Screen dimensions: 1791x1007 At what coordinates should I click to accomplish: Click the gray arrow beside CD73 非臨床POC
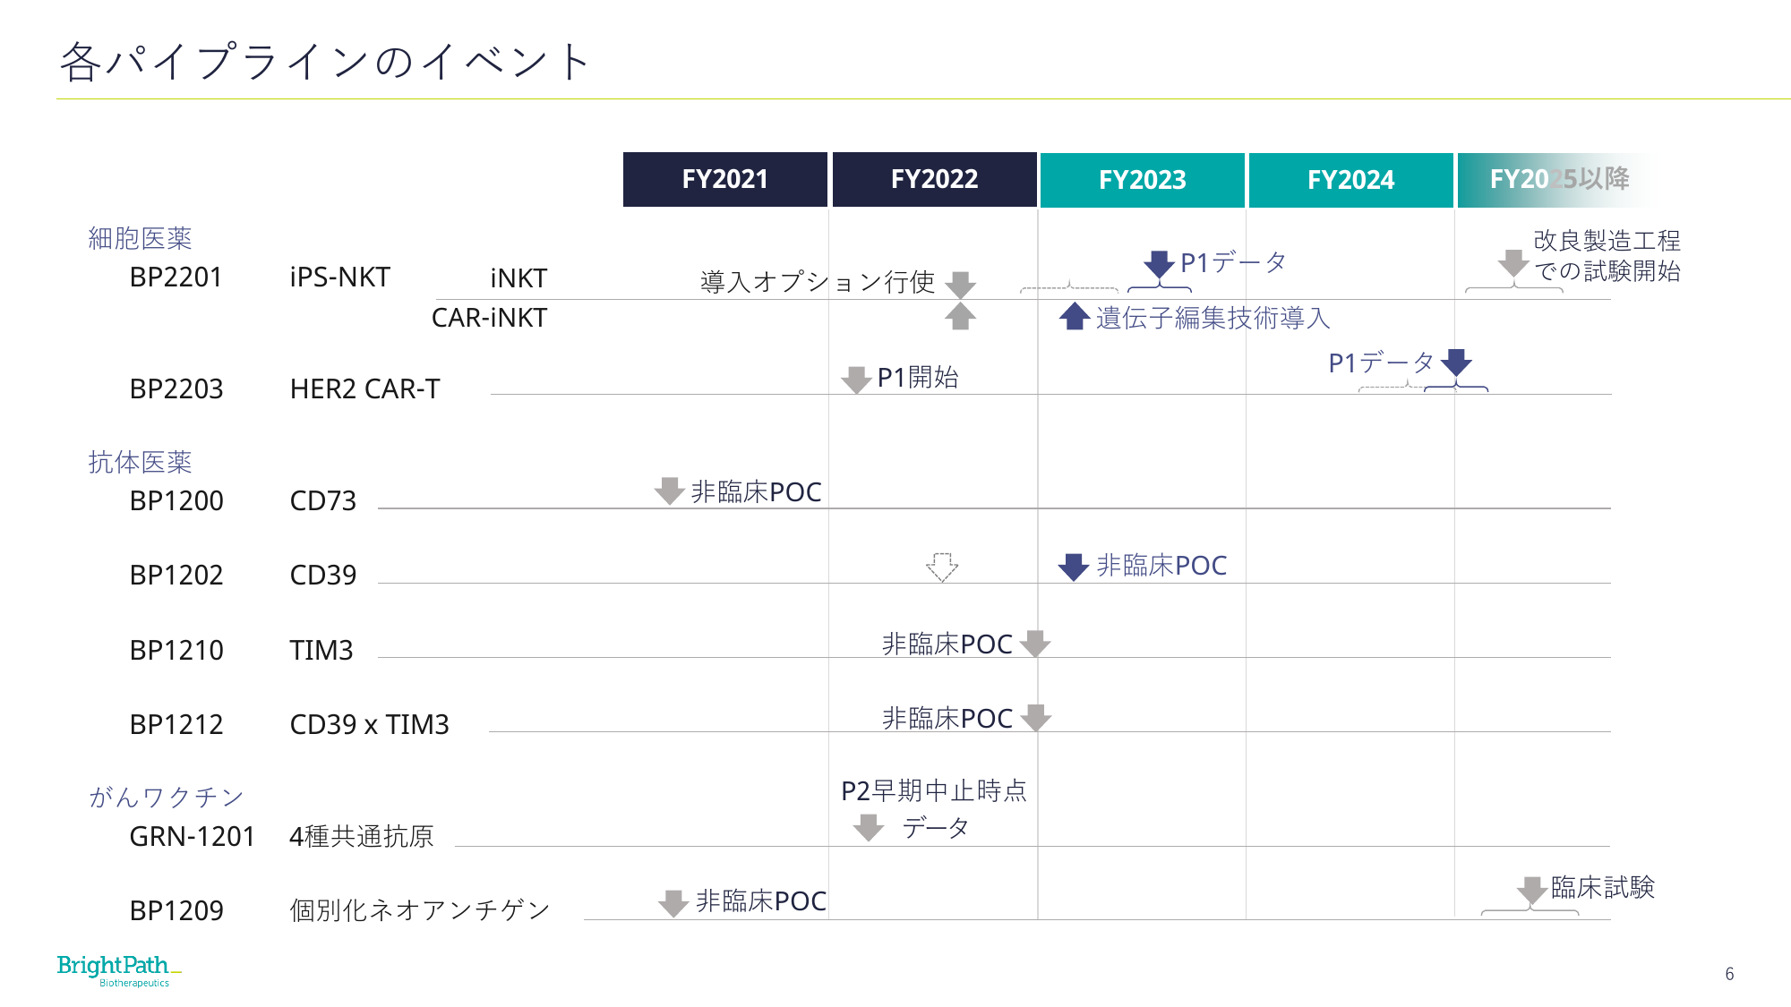[670, 491]
